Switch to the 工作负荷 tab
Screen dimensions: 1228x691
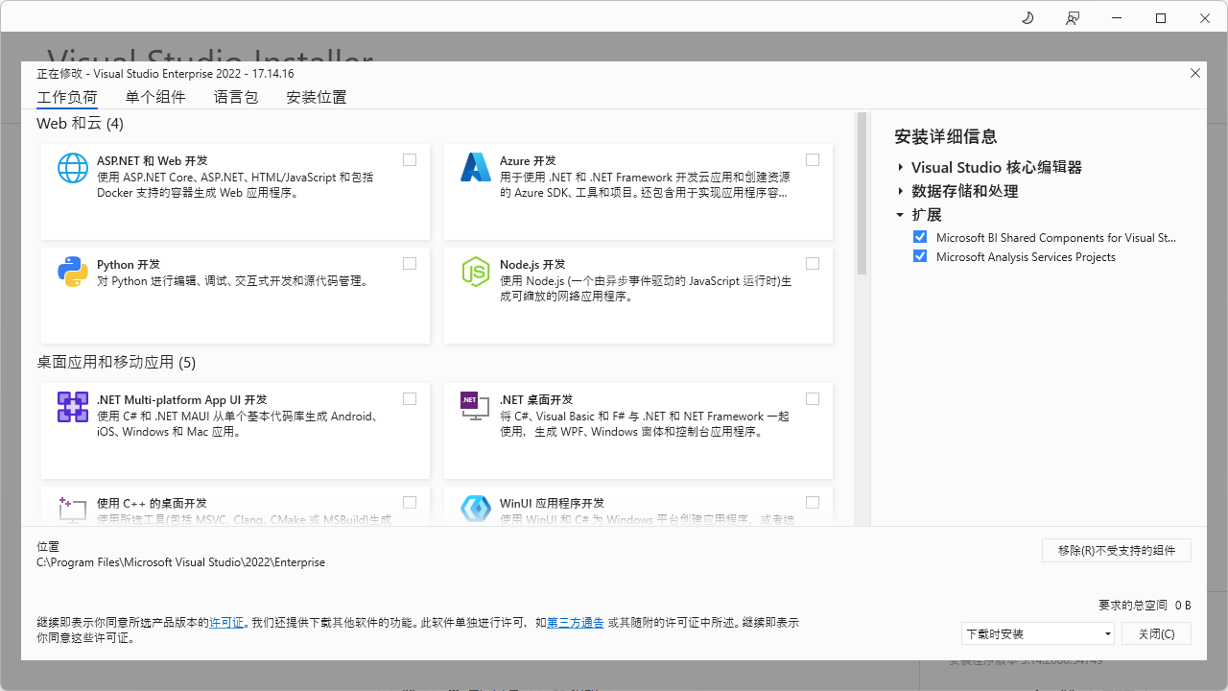pyautogui.click(x=67, y=98)
